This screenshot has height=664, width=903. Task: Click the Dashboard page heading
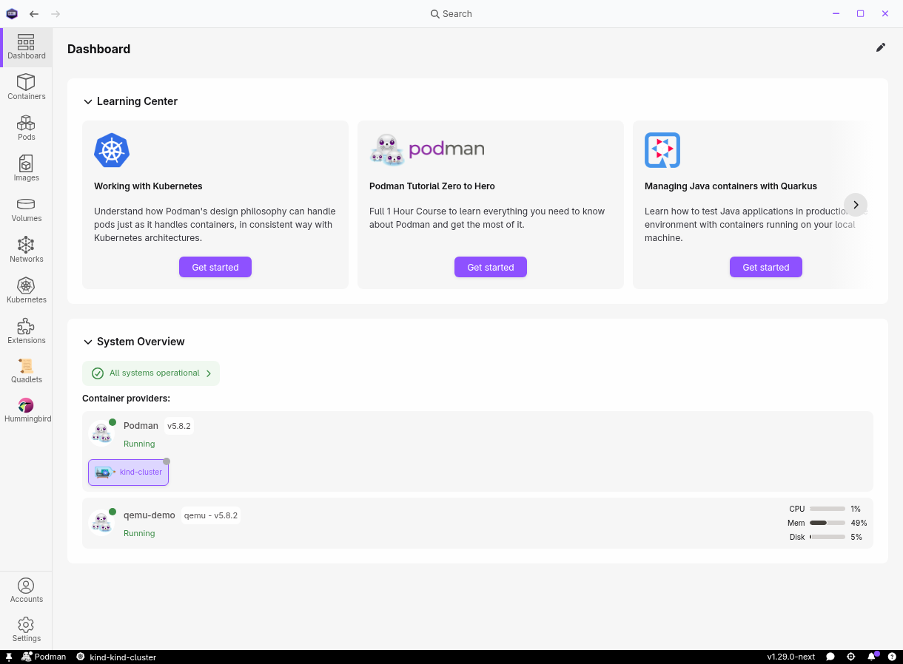click(98, 49)
